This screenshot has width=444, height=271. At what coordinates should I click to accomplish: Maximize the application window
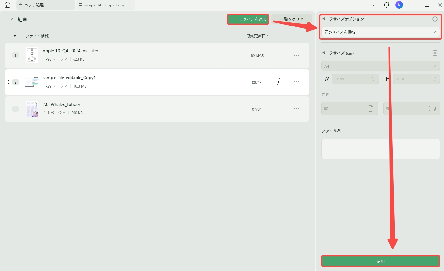(427, 5)
